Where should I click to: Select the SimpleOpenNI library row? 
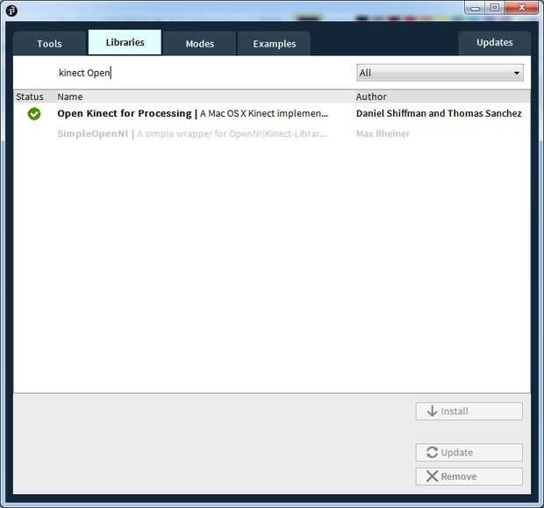point(272,133)
